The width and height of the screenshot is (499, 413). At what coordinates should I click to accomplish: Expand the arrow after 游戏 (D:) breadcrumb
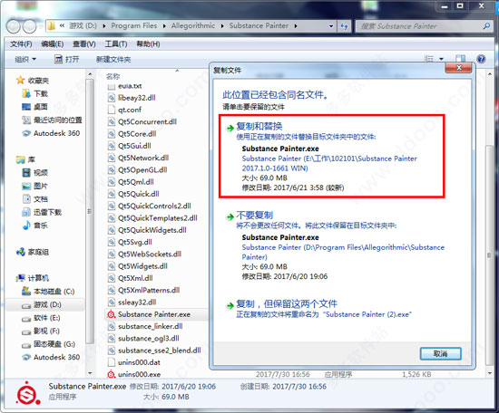click(104, 26)
